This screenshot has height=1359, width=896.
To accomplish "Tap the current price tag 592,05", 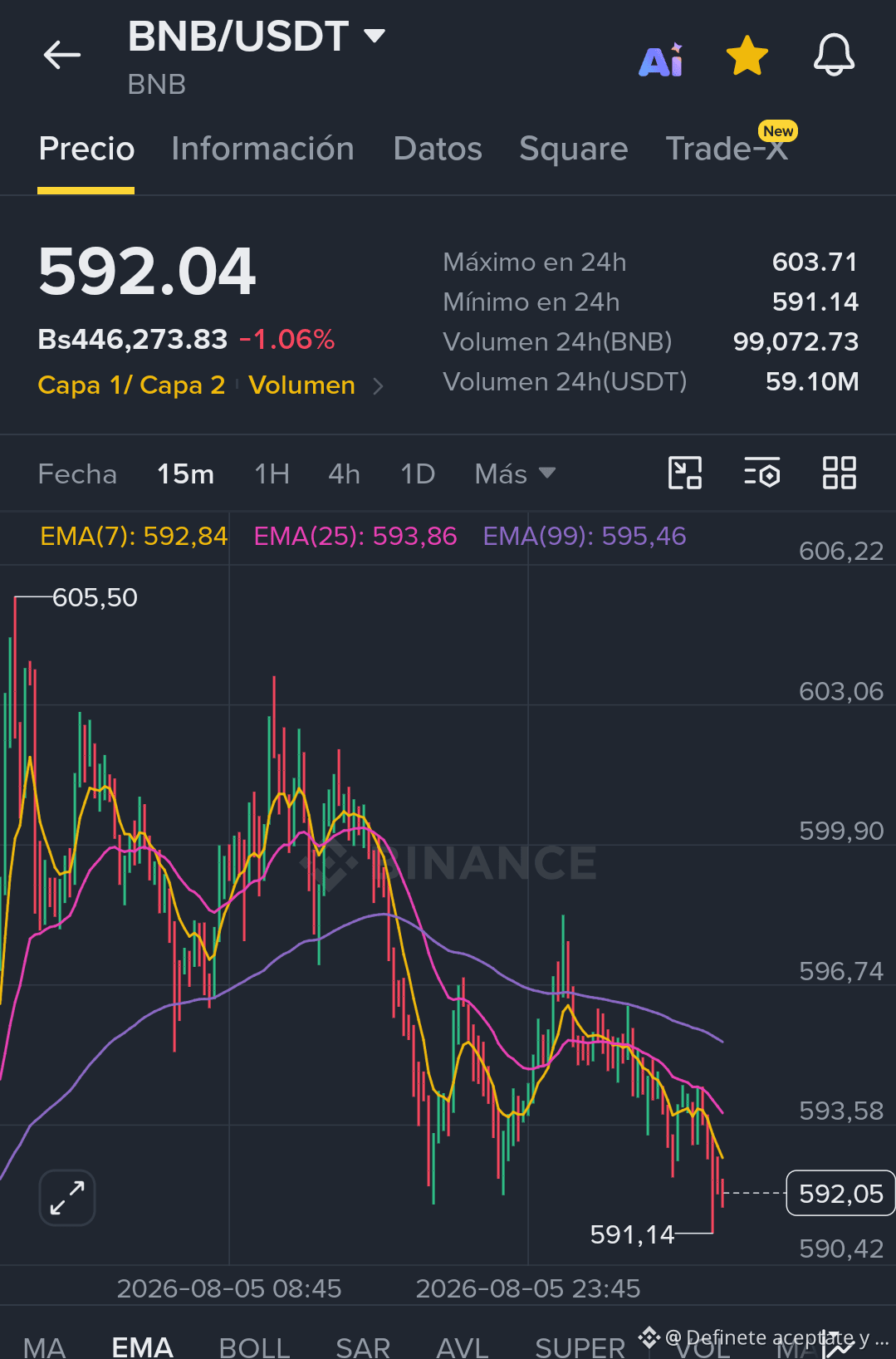I will click(840, 1194).
